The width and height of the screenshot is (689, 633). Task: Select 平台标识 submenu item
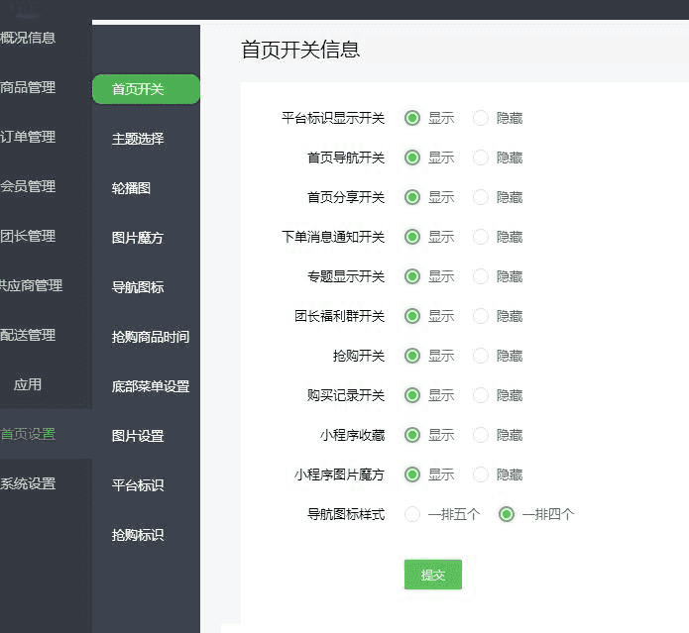click(x=138, y=485)
